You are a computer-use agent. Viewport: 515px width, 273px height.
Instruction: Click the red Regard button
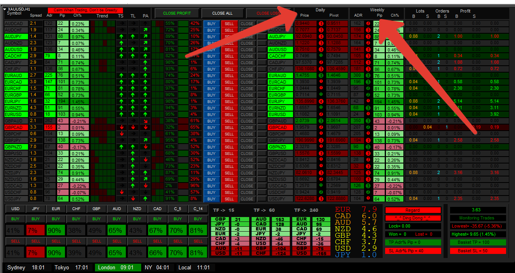coord(413,210)
